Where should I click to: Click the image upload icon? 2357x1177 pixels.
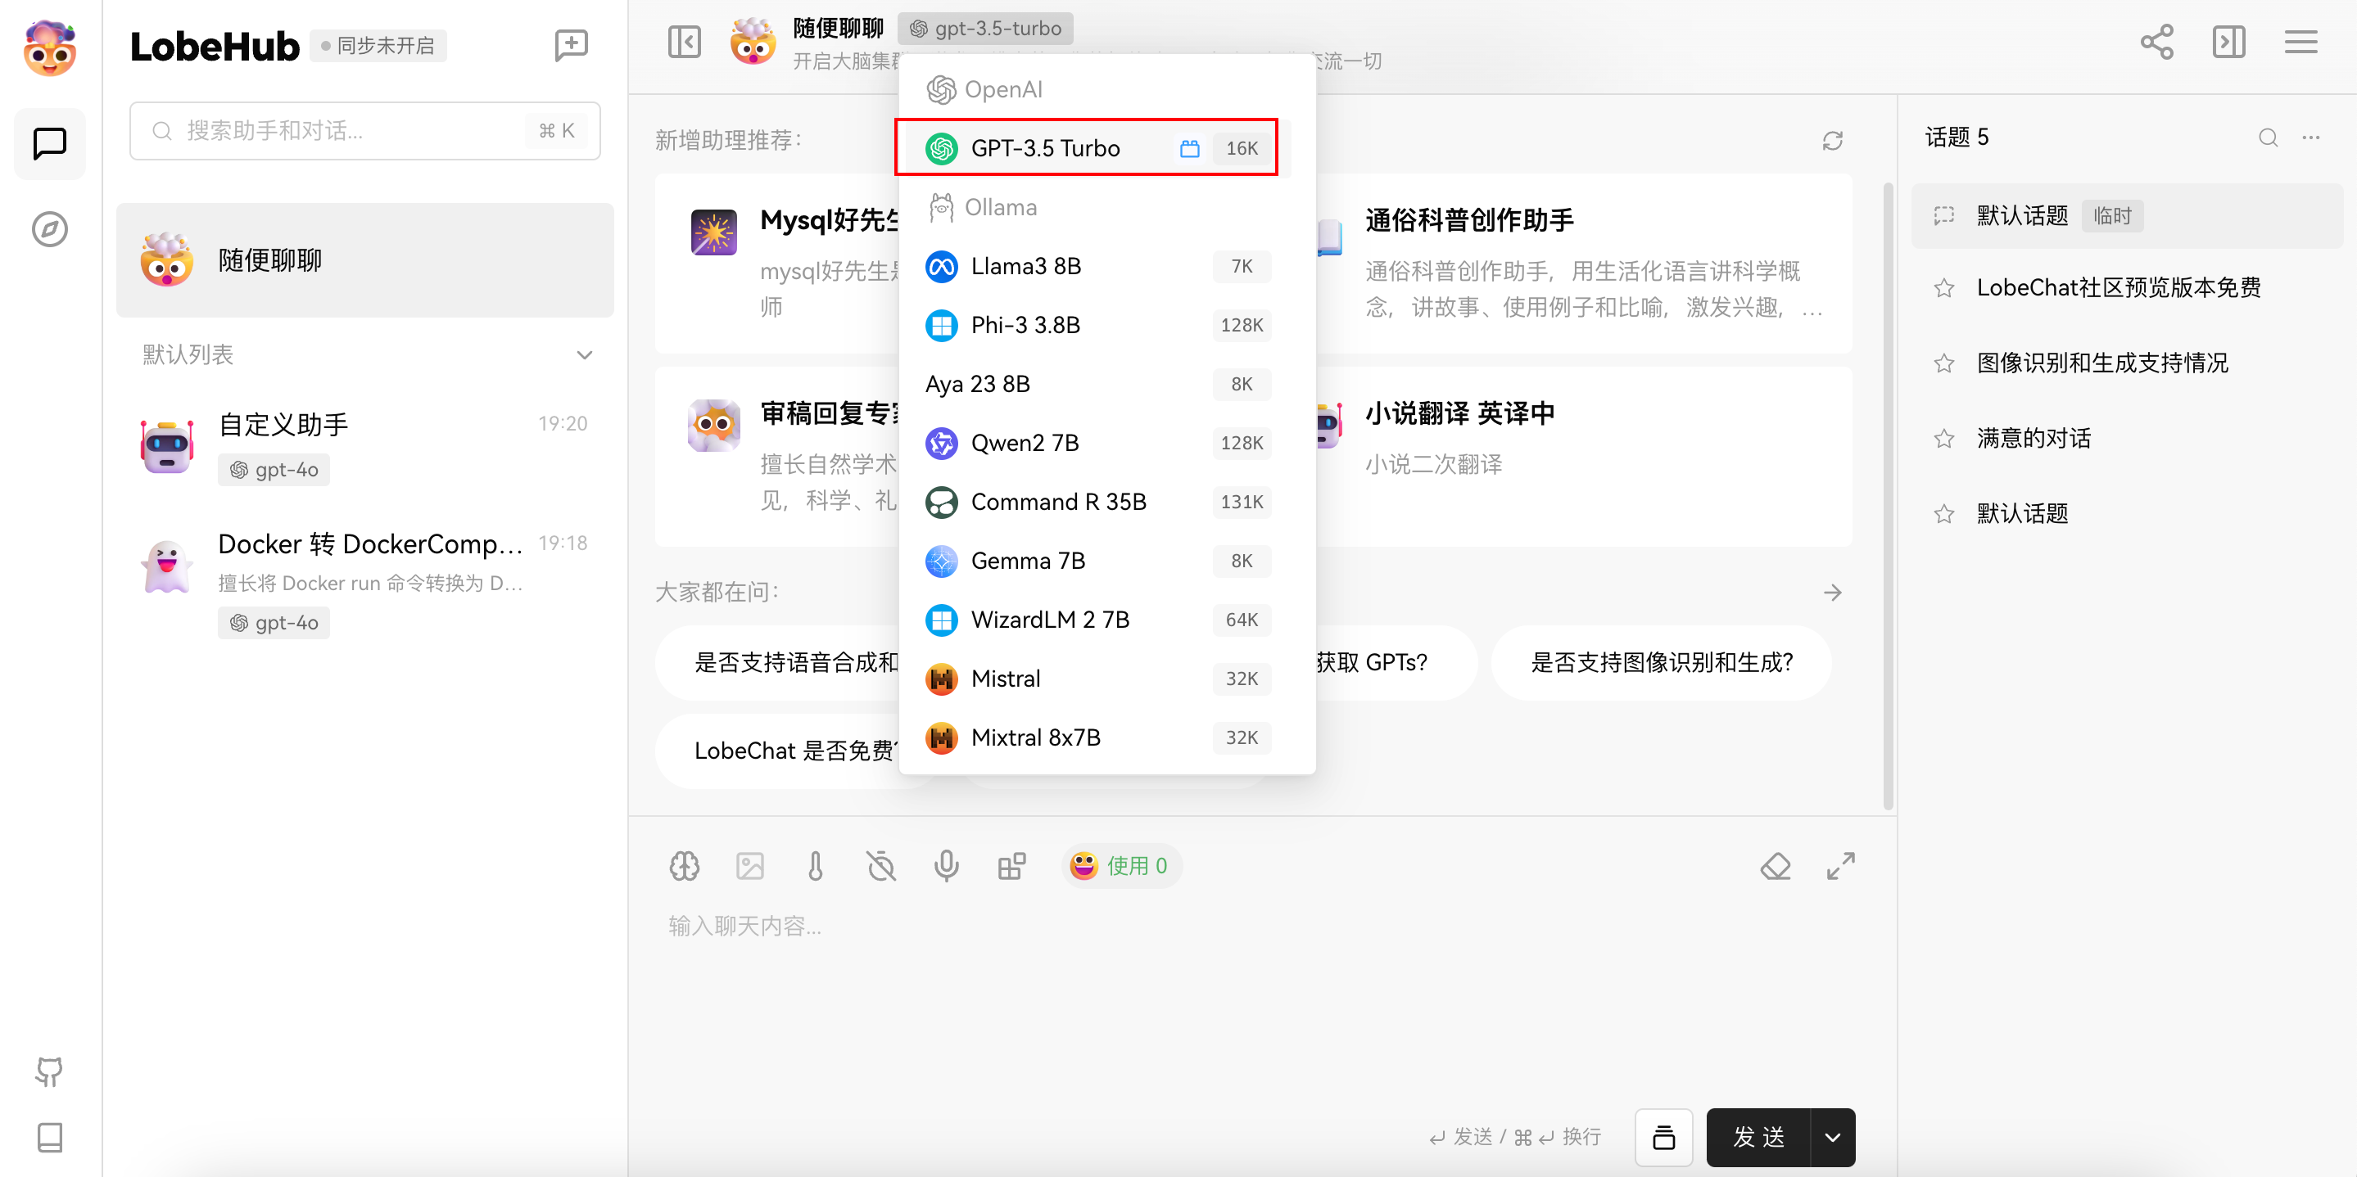point(749,865)
